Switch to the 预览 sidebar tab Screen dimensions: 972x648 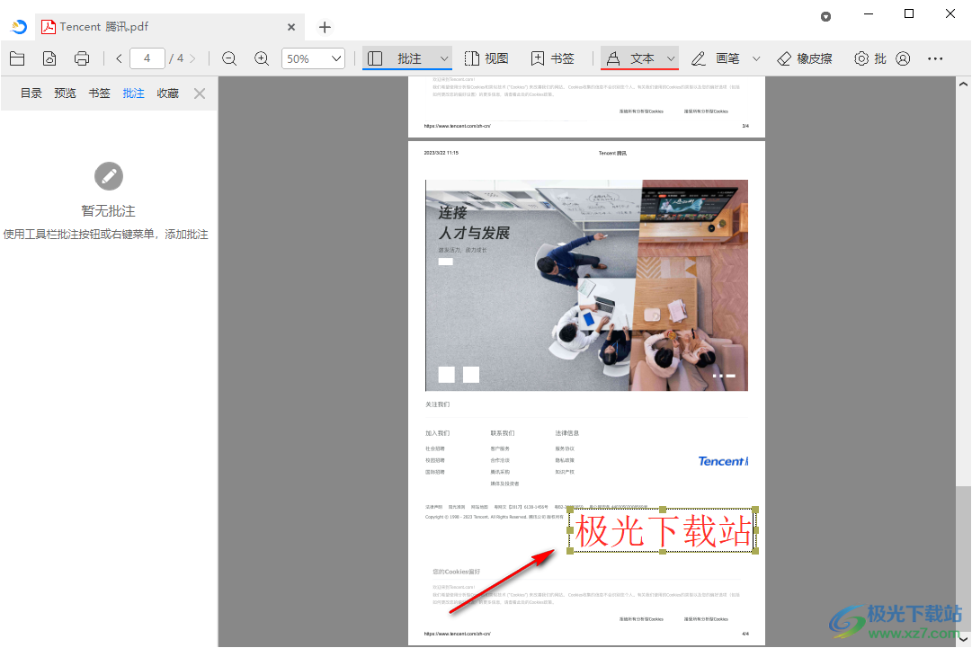point(65,93)
